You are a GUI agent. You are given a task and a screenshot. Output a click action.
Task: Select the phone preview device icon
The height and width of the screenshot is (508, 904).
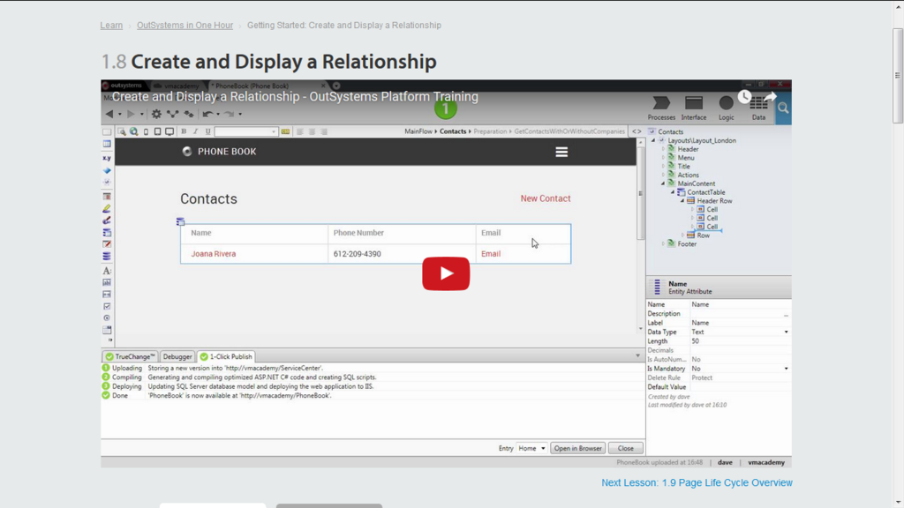[x=146, y=132]
